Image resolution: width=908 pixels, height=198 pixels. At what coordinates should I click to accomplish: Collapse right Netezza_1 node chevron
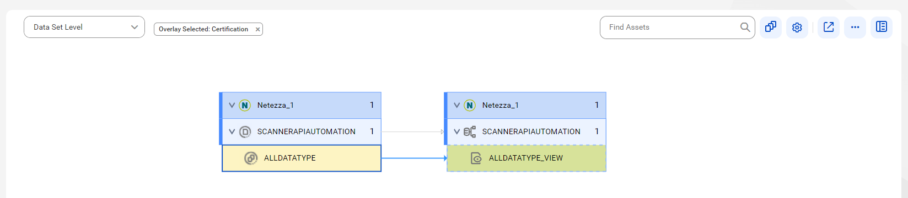click(x=457, y=105)
